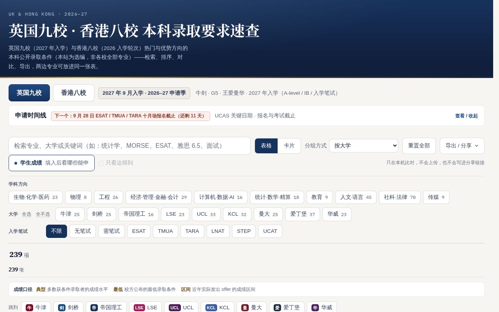Select the ESAT entrance test filter

(139, 231)
